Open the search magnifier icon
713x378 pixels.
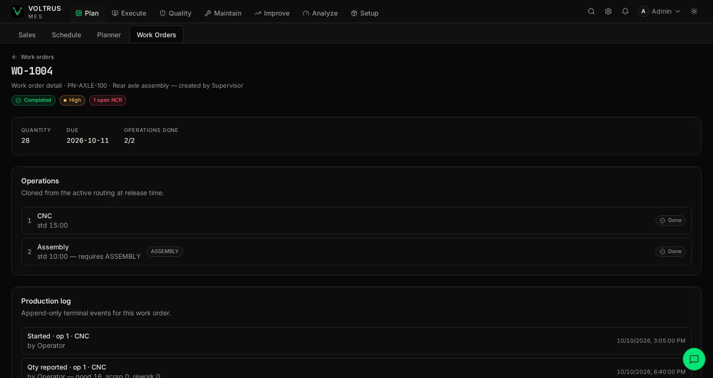tap(591, 11)
